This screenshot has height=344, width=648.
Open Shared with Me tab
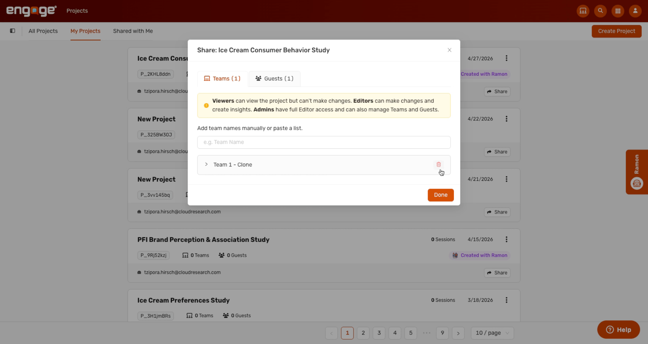point(133,31)
